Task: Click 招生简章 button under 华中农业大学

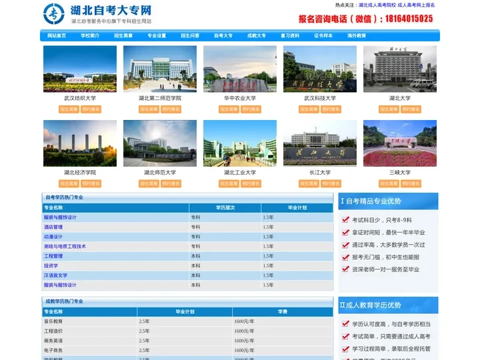Action: pyautogui.click(x=229, y=109)
